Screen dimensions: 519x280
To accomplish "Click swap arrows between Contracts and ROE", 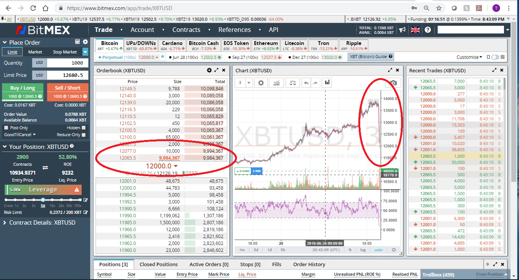I will [45, 167].
